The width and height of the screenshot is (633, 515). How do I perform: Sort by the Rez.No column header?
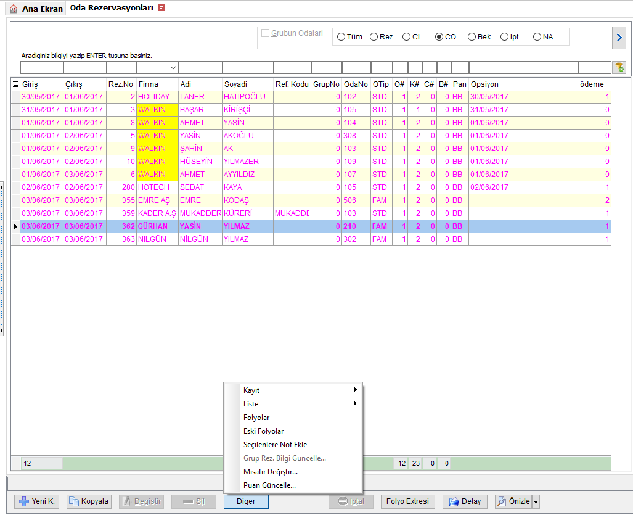(x=121, y=84)
